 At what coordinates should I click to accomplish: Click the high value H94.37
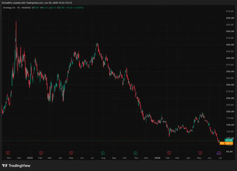(x=44, y=8)
